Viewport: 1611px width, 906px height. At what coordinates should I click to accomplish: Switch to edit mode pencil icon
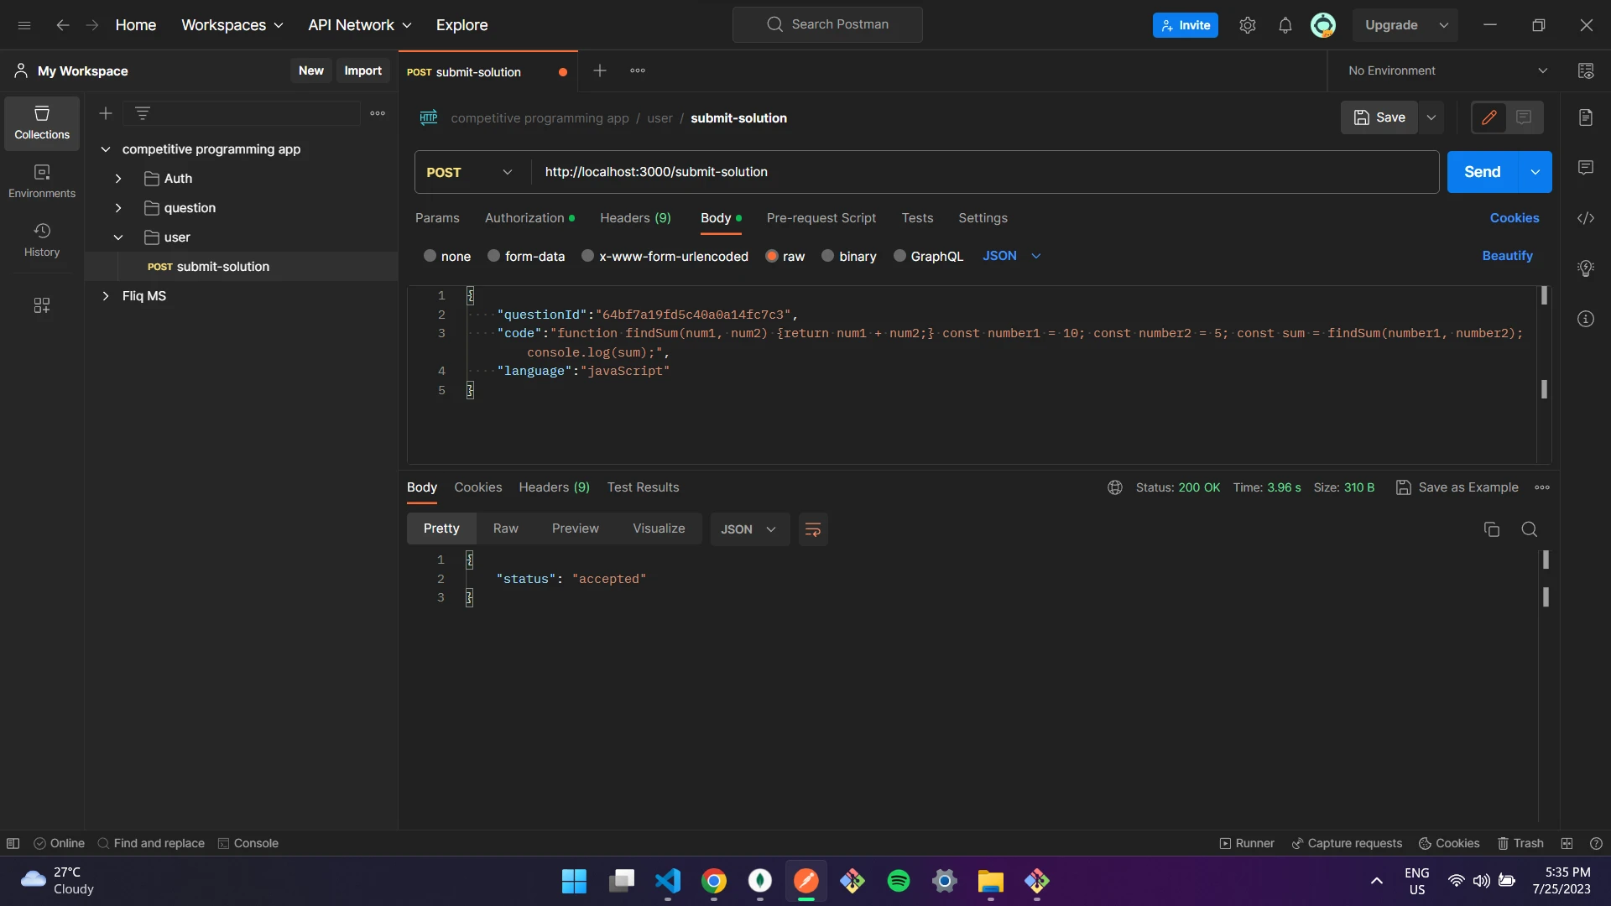[x=1489, y=117]
